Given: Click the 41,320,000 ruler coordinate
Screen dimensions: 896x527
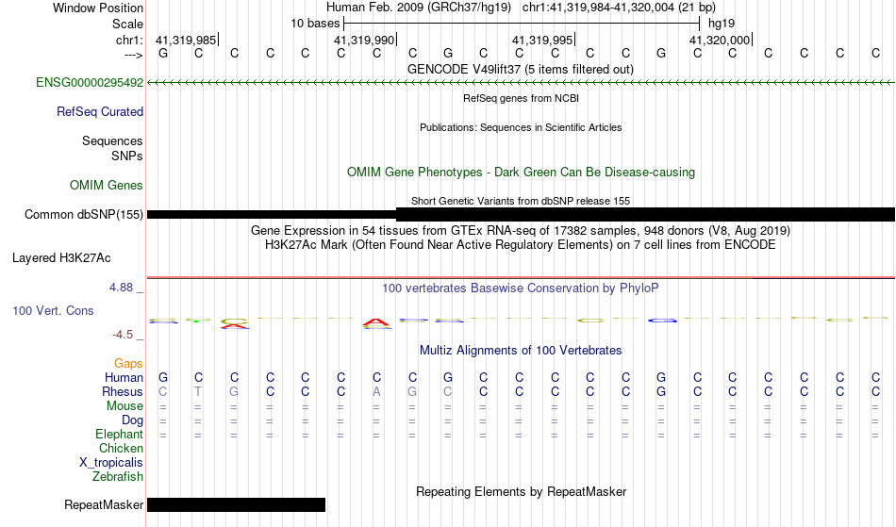Looking at the screenshot, I should click(720, 40).
